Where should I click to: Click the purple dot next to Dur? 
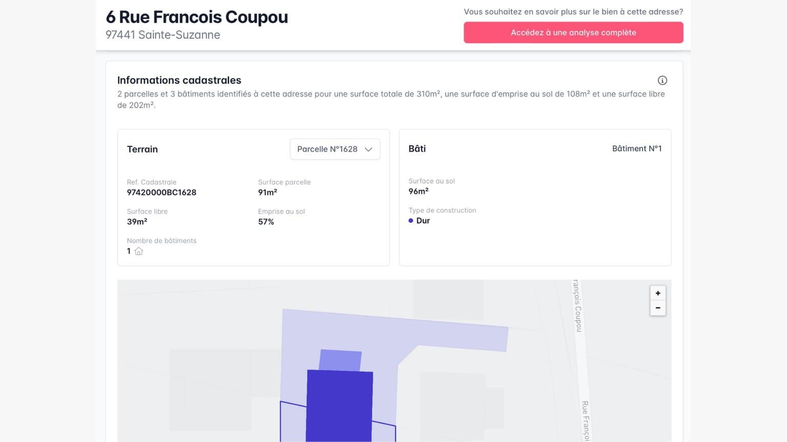point(410,220)
